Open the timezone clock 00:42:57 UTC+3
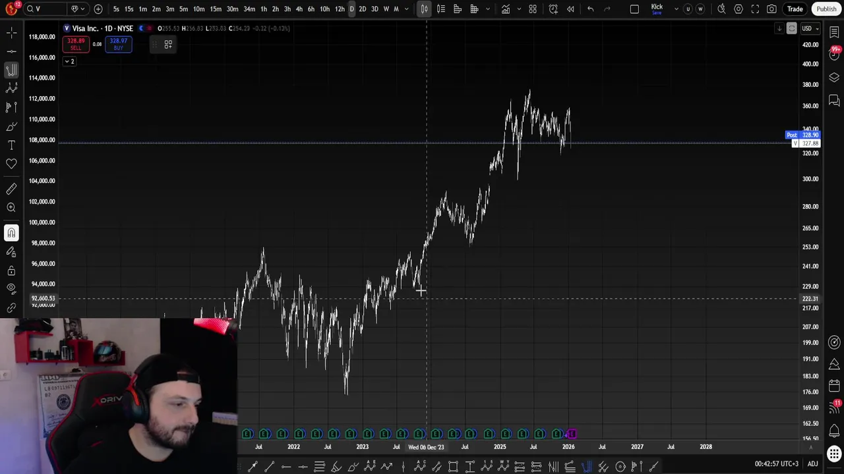The width and height of the screenshot is (844, 474). pos(777,464)
